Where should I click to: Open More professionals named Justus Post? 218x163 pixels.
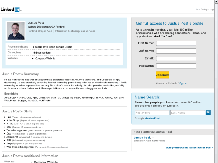189,148
